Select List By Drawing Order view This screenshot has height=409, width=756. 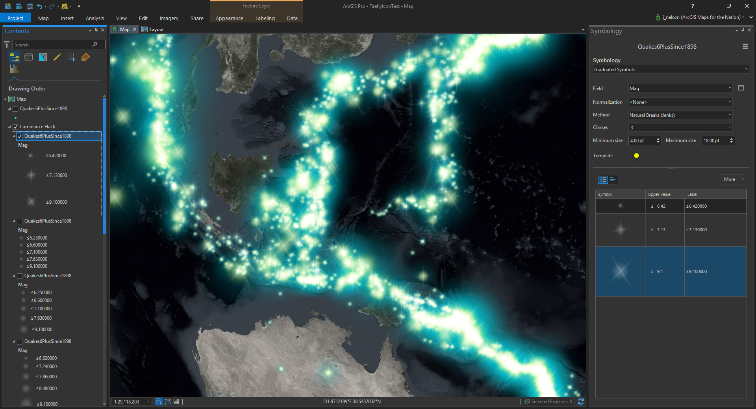pos(15,57)
